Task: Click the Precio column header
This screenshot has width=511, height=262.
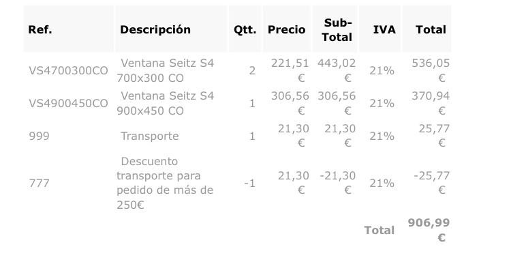Action: [286, 30]
